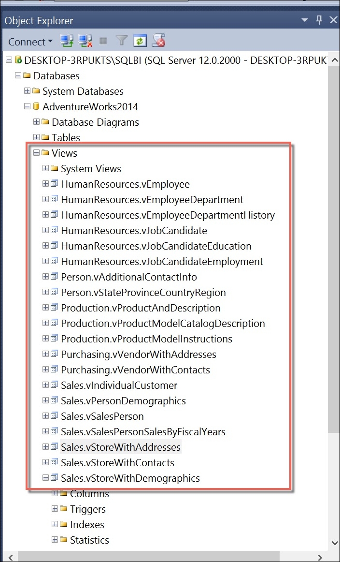Screen dimensions: 340x562
Task: Click the Connect Object Explorer icon
Action: (66, 41)
